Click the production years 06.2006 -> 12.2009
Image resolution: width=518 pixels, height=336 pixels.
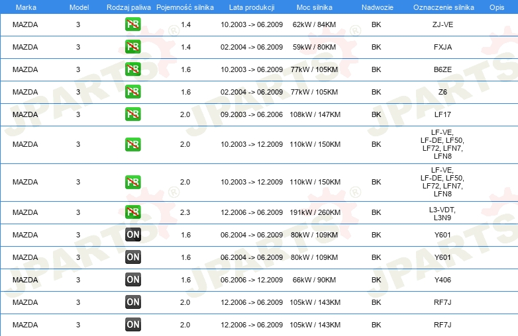(x=252, y=280)
